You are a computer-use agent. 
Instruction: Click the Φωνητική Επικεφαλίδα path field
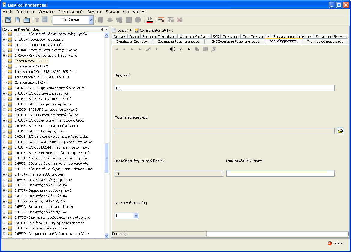click(x=224, y=131)
